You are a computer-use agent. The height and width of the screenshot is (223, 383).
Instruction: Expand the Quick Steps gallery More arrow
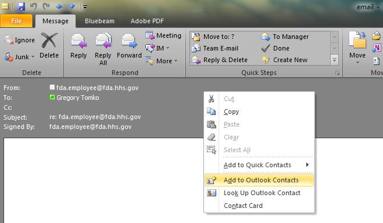(x=334, y=60)
